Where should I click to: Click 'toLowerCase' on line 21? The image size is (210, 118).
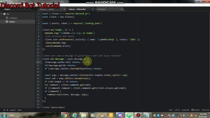point(81,78)
